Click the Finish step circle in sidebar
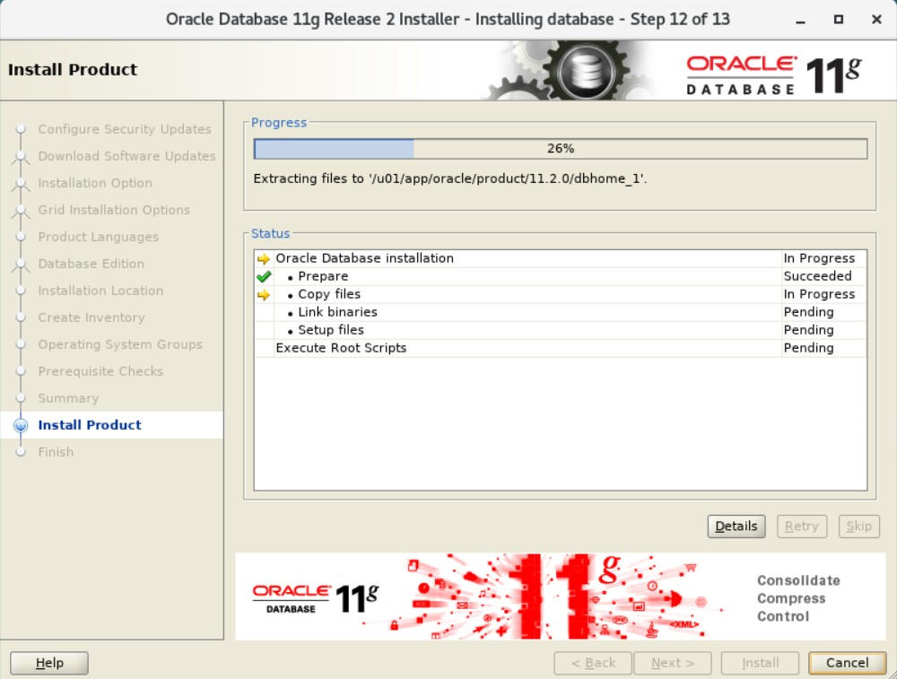The image size is (897, 679). (21, 452)
